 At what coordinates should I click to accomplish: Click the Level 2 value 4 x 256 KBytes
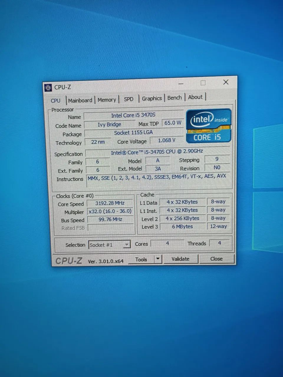click(x=182, y=219)
